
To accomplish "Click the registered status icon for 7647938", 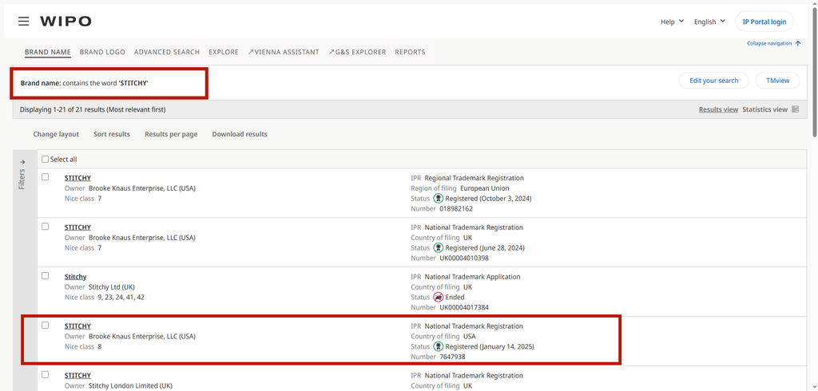I will click(439, 346).
